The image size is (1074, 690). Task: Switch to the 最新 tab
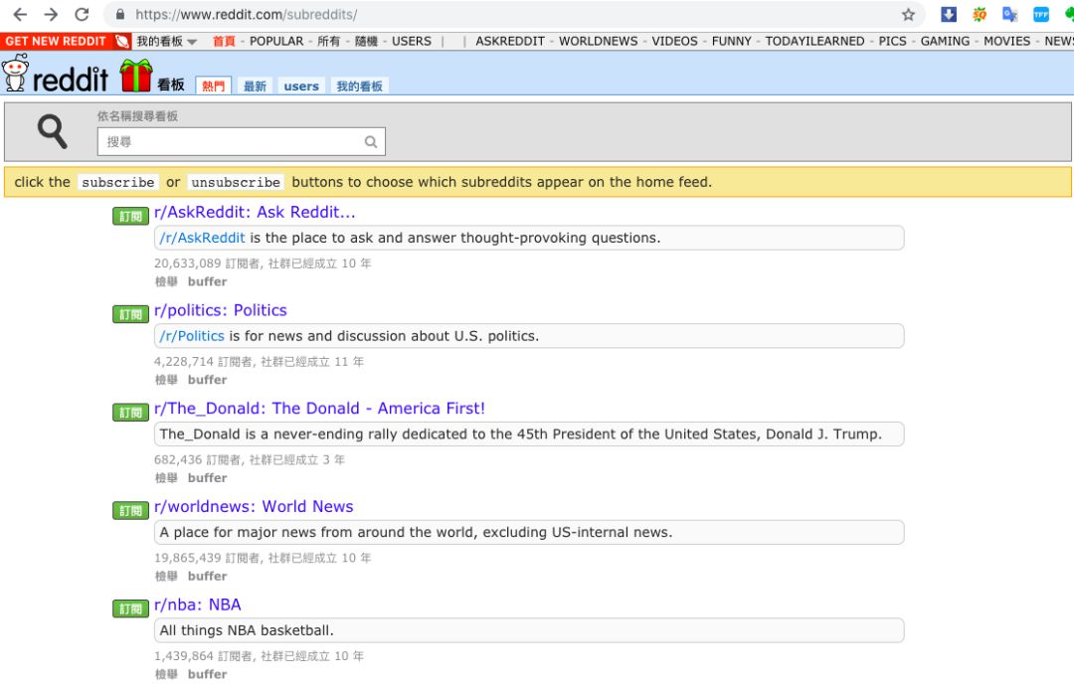255,86
